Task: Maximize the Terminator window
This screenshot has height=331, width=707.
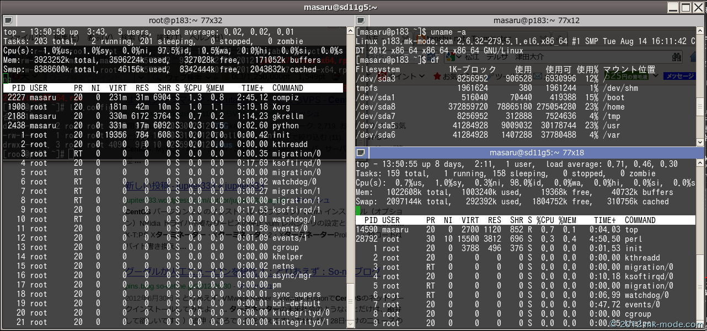Action: 685,7
